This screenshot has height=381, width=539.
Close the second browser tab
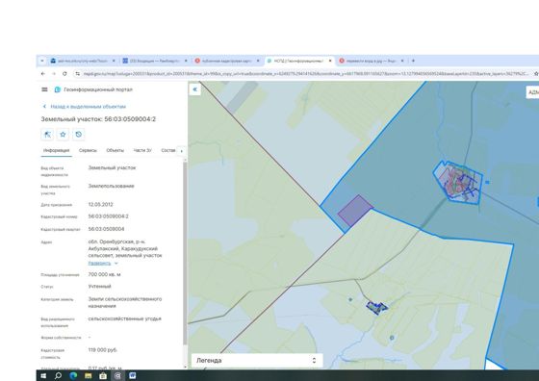tap(186, 61)
